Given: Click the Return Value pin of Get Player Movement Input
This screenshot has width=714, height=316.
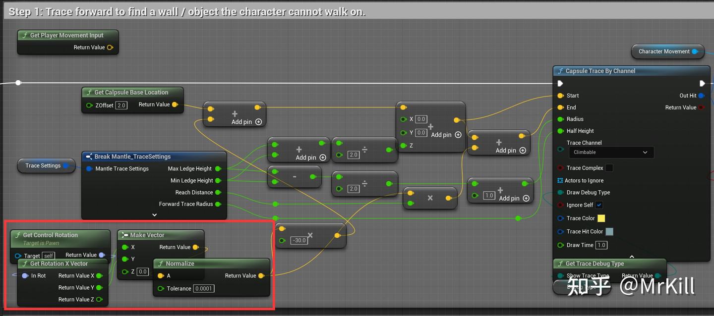Looking at the screenshot, I should [110, 47].
